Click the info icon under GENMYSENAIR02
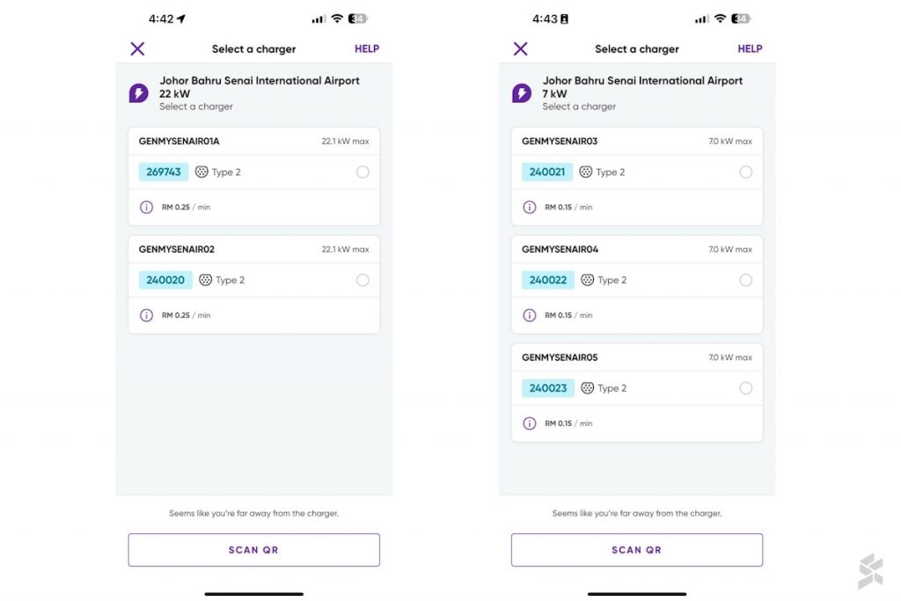The height and width of the screenshot is (601, 901). click(x=147, y=316)
